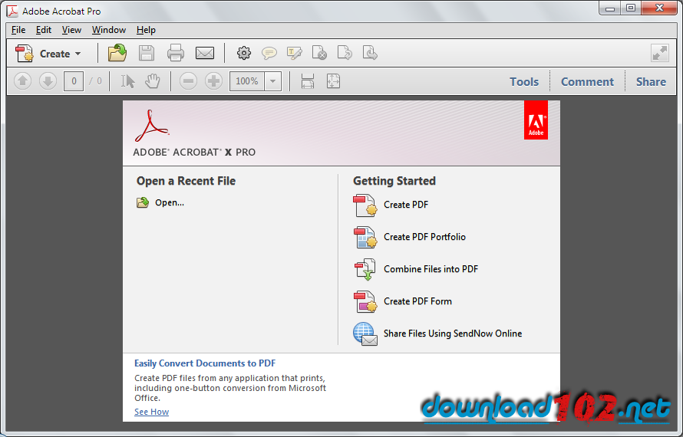Image resolution: width=683 pixels, height=437 pixels.
Task: Open the Edit menu
Action: pos(44,30)
